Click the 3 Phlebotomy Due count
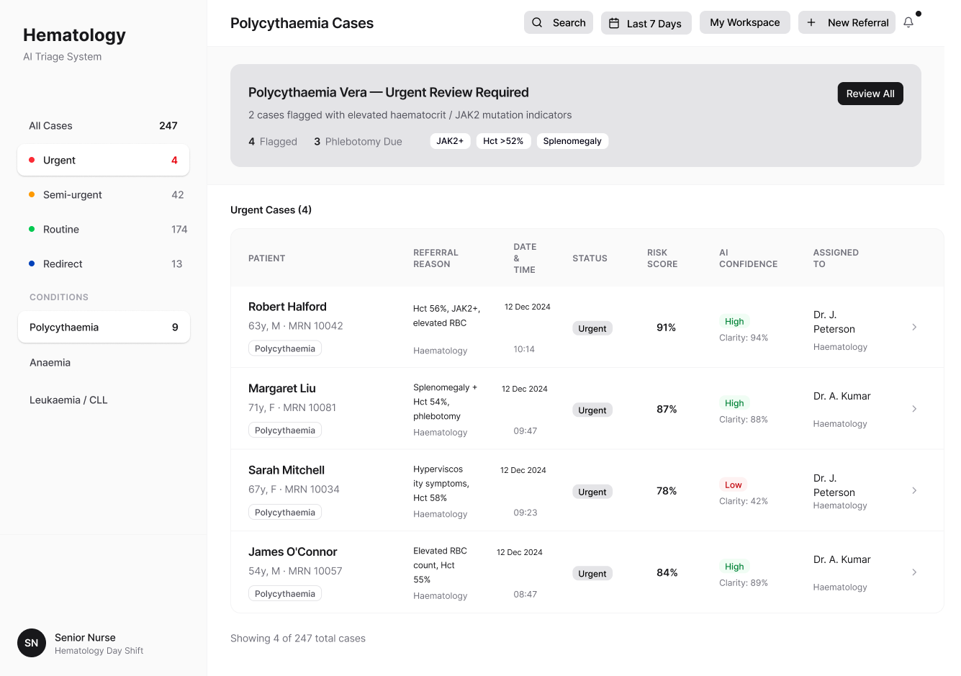 point(358,142)
